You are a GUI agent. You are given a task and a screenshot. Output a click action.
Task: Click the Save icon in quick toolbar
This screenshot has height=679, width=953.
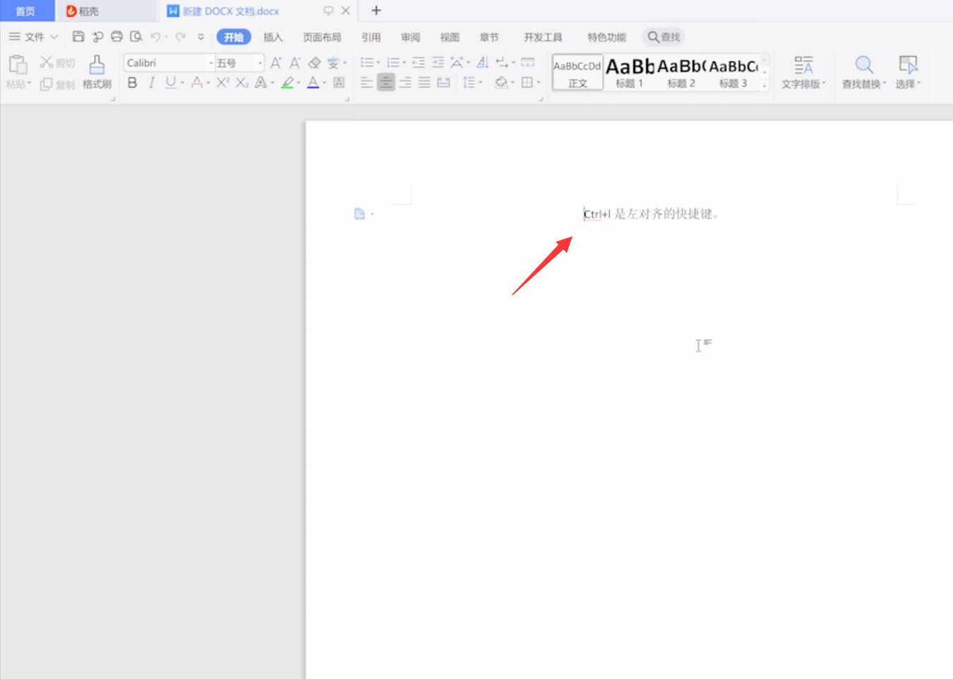click(x=78, y=37)
